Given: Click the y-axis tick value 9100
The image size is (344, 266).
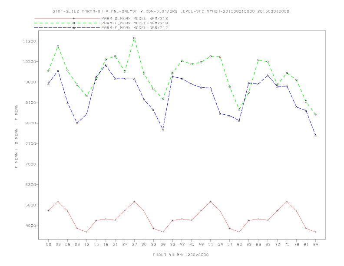Looking at the screenshot, I should tap(30, 103).
